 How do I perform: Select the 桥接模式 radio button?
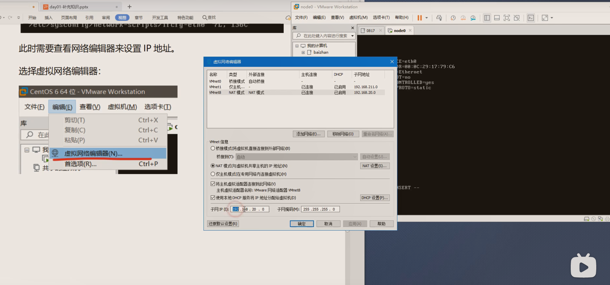coord(213,148)
